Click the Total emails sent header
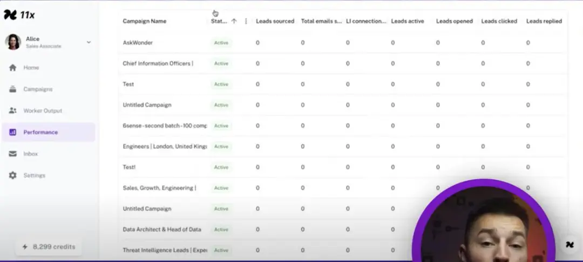 click(321, 21)
